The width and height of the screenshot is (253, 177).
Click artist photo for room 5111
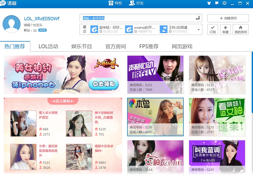[x=23, y=157]
